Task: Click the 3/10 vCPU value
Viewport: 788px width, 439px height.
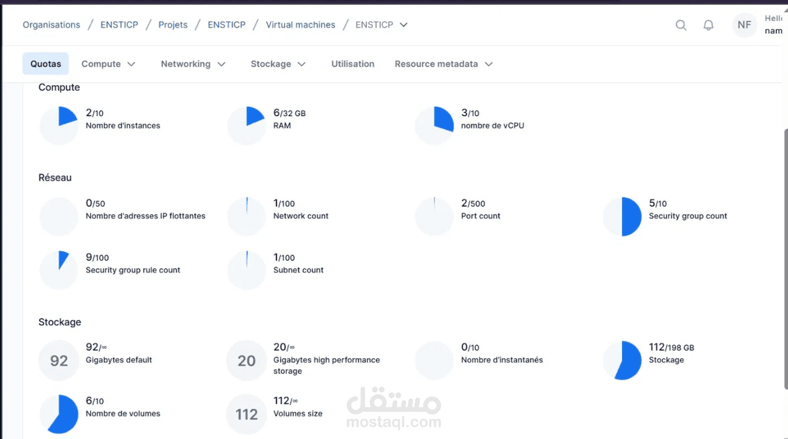Action: click(470, 113)
